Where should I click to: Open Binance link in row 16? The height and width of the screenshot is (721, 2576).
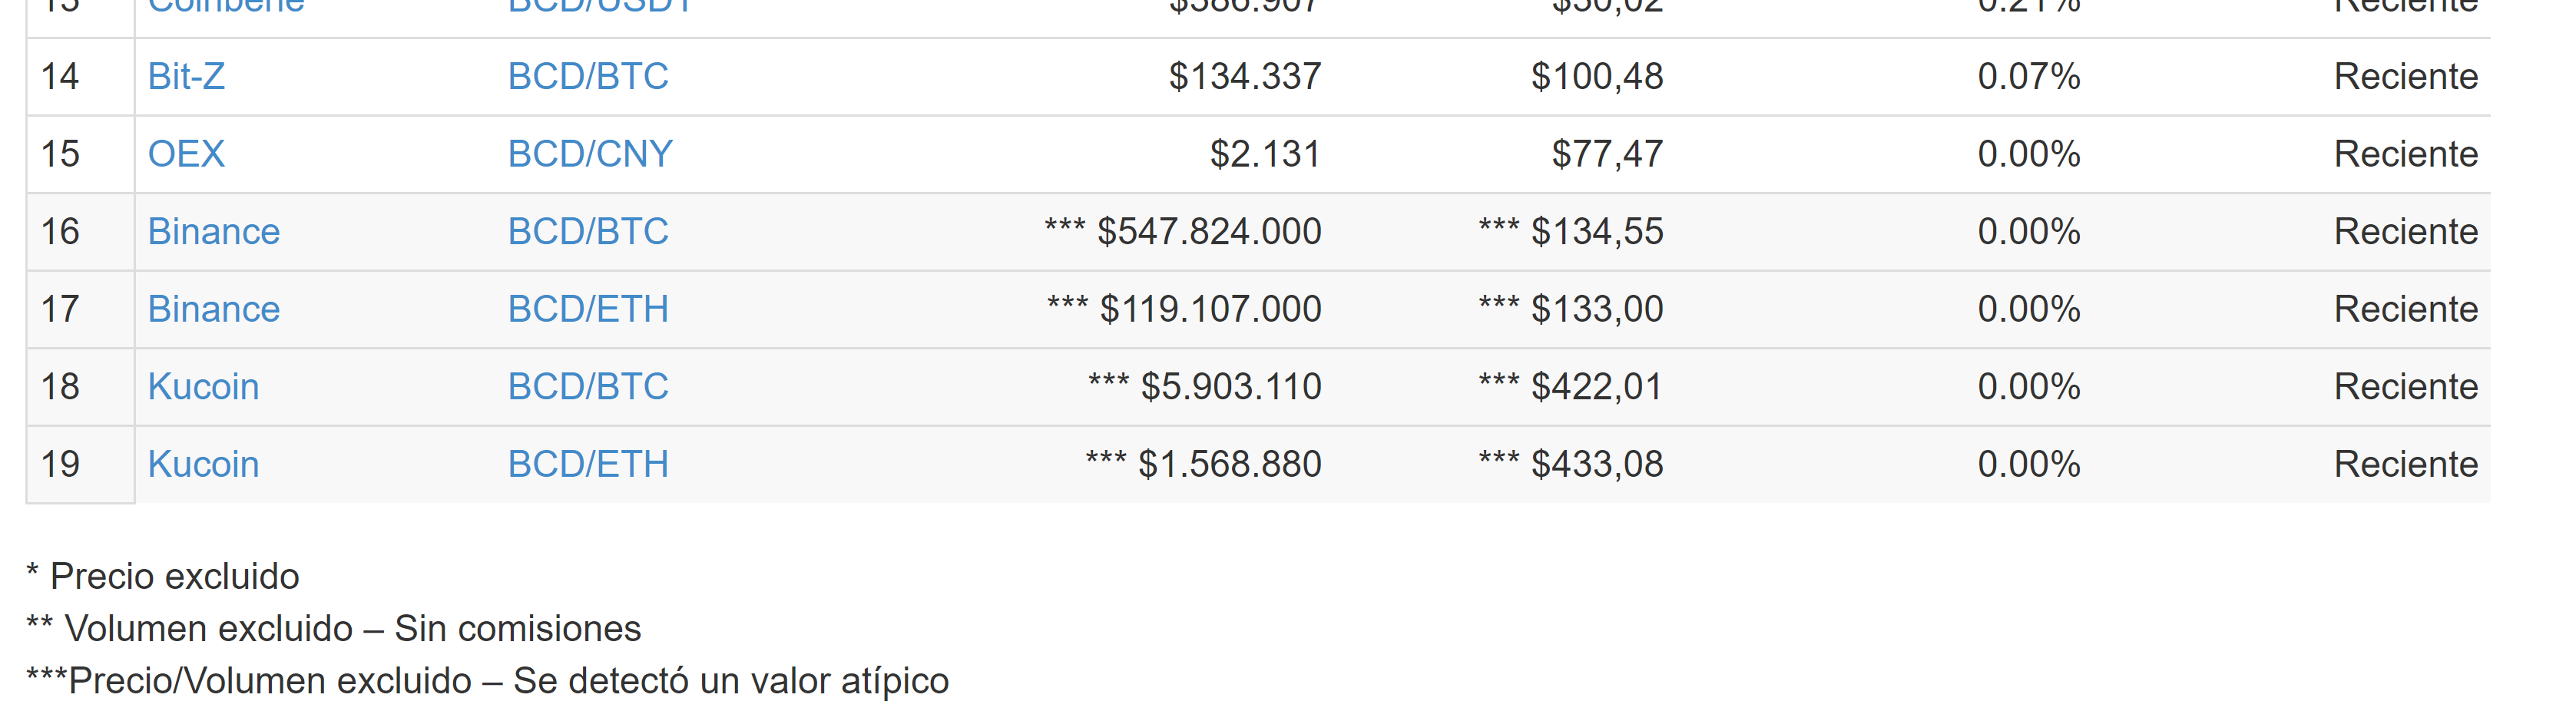point(213,232)
